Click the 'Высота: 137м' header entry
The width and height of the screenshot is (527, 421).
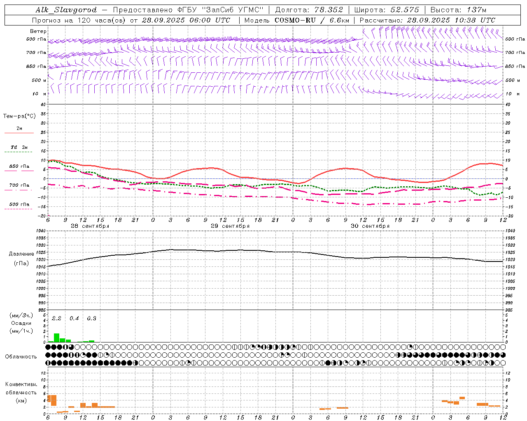458,10
